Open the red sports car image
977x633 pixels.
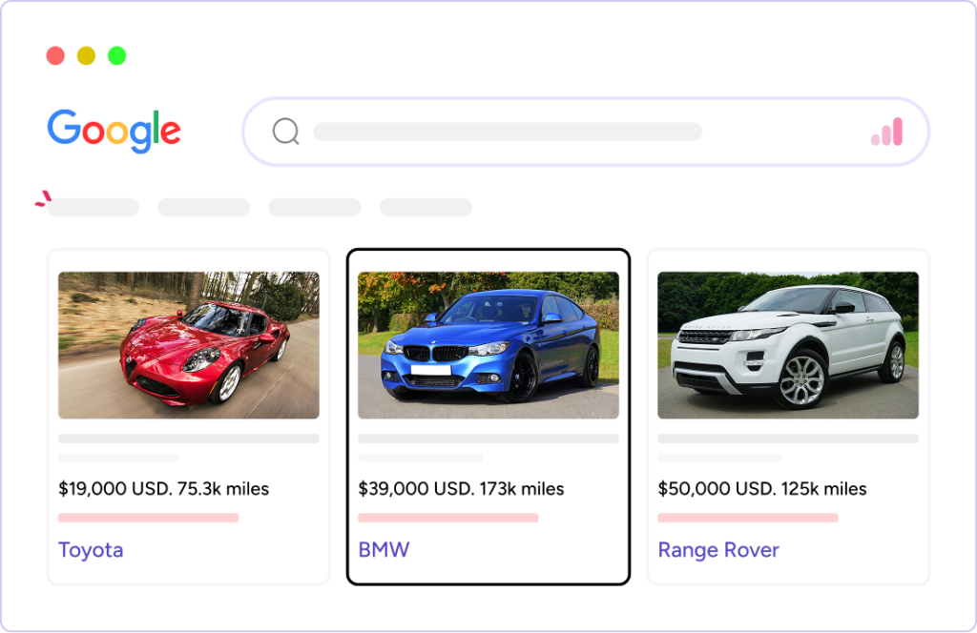pyautogui.click(x=189, y=345)
